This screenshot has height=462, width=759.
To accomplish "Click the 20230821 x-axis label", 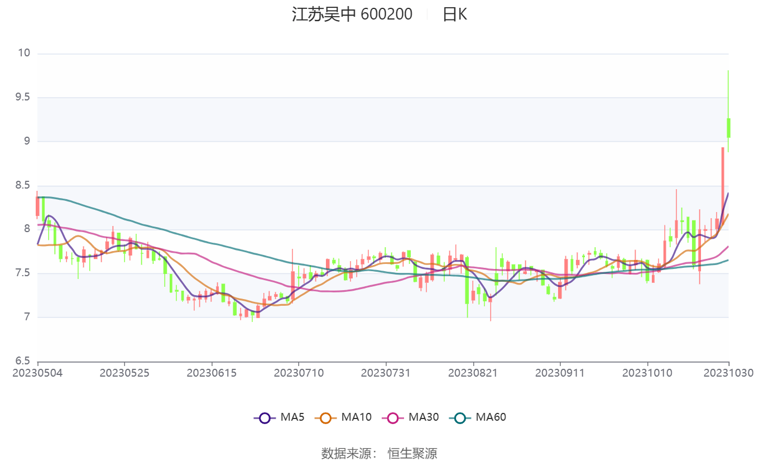I will 473,373.
